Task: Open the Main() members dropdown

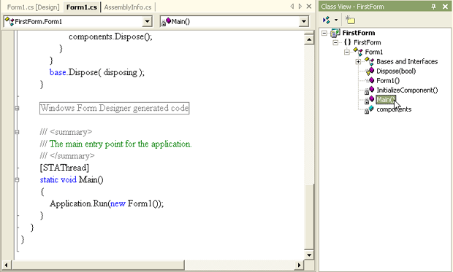Action: coord(303,21)
